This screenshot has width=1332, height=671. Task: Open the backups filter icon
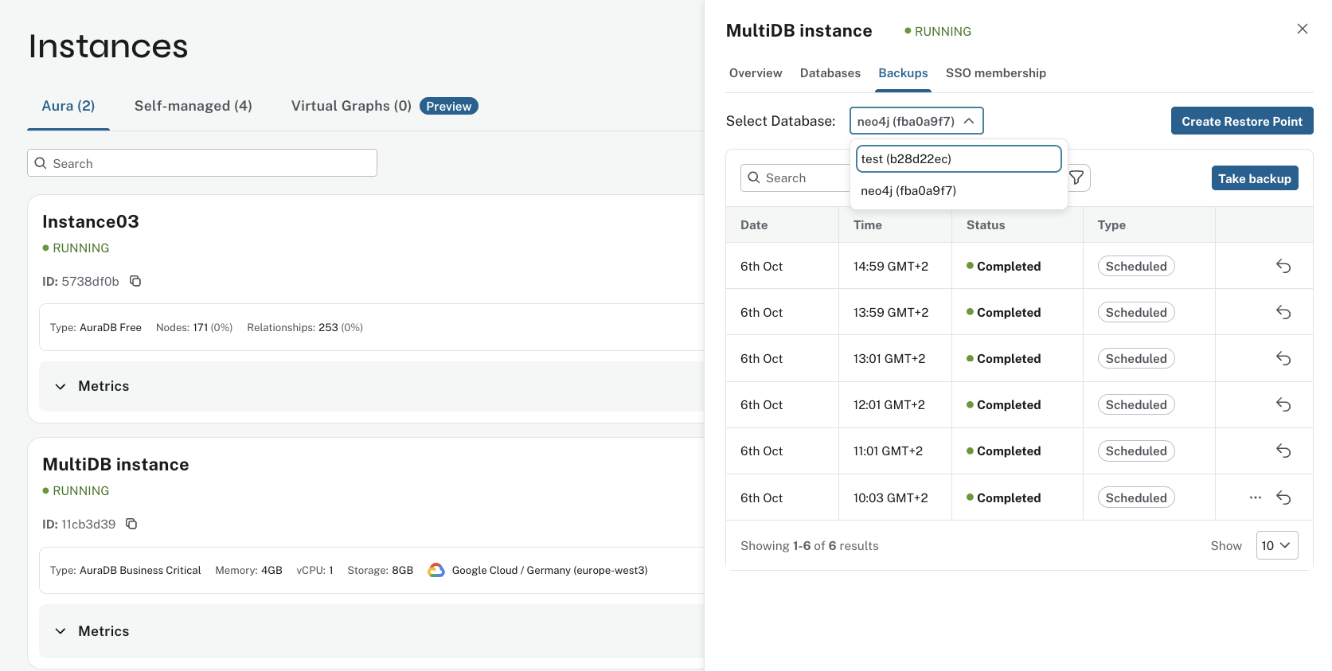coord(1077,178)
